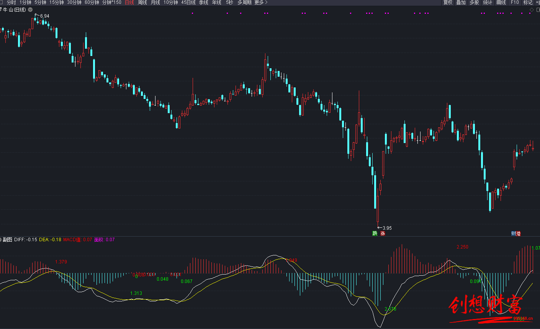The image size is (540, 329).
Task: Open the 多股 multi-stock view
Action: (475, 2)
